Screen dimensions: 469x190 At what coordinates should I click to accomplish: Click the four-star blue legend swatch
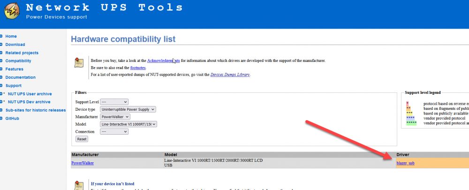coord(410,118)
